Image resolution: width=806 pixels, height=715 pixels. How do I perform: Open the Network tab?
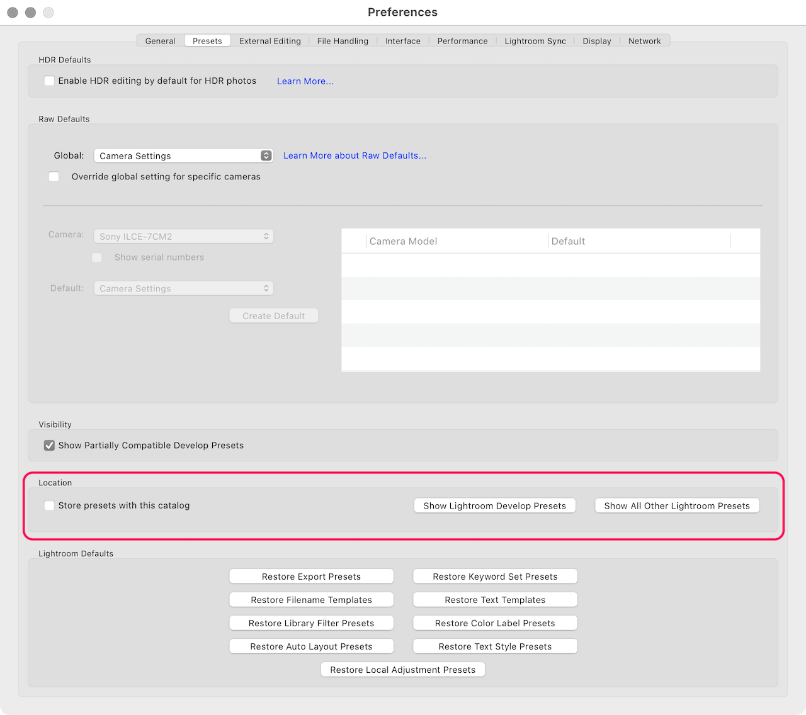(645, 41)
